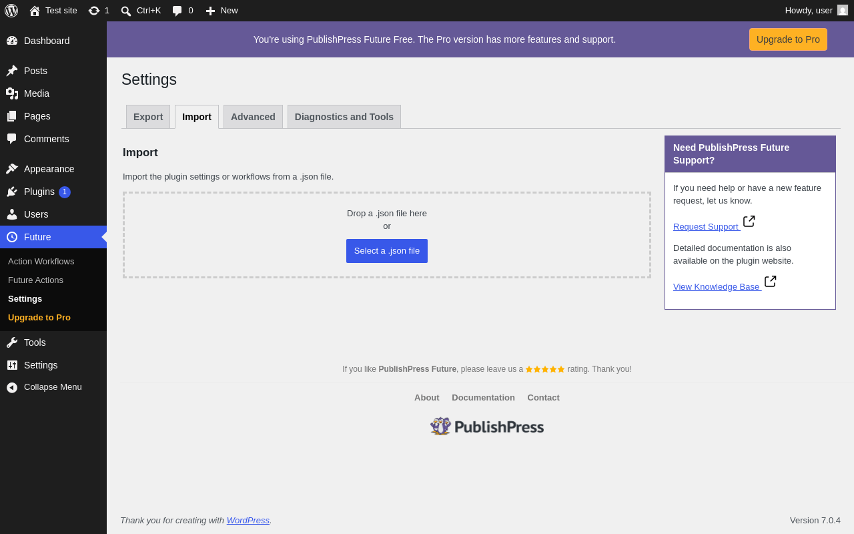854x534 pixels.
Task: Select the Import tab
Action: pyautogui.click(x=197, y=117)
